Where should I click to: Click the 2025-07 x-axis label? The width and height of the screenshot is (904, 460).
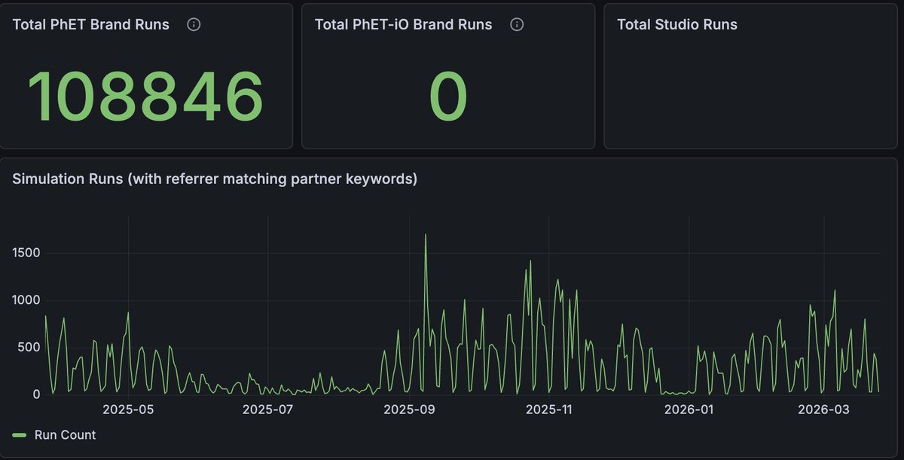[267, 409]
